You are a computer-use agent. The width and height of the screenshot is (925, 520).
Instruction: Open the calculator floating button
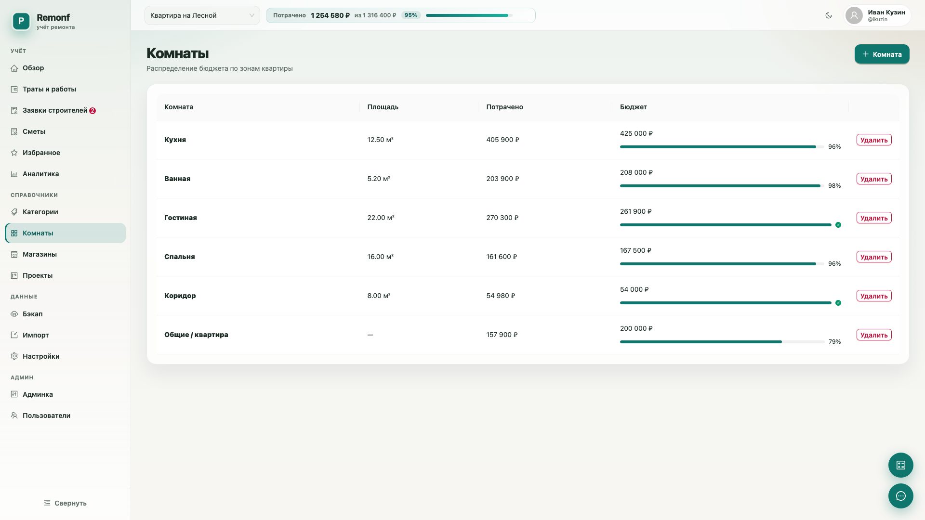coord(901,465)
